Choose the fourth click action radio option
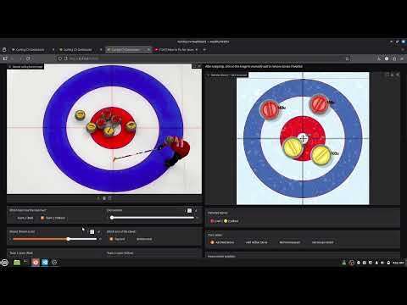The width and height of the screenshot is (407, 305). [x=321, y=242]
